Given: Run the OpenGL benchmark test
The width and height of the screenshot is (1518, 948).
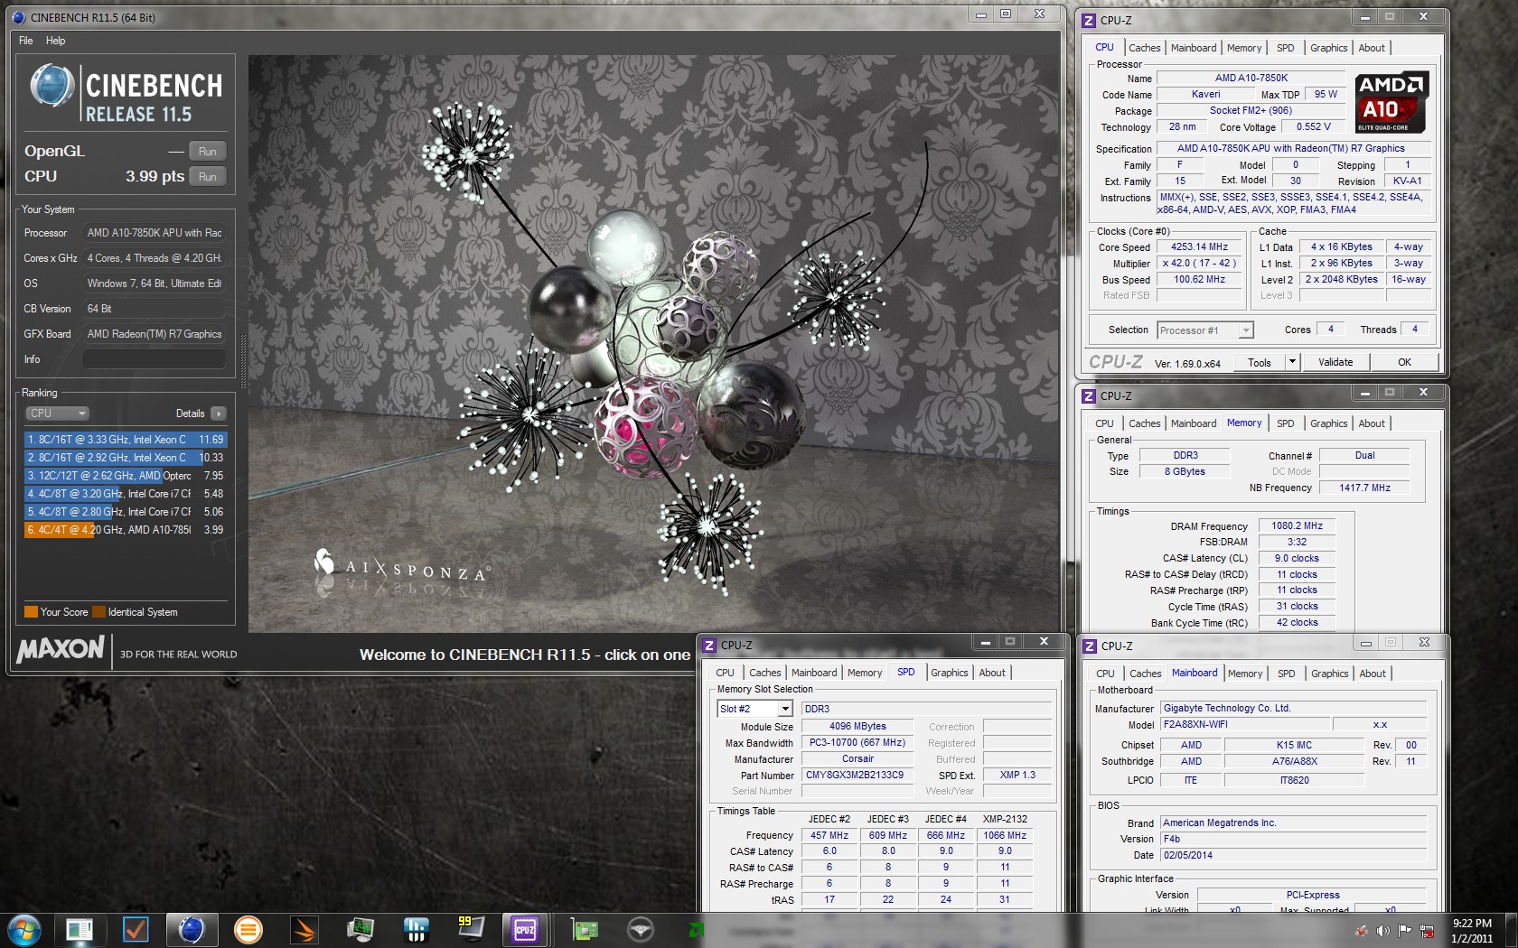Looking at the screenshot, I should [x=207, y=152].
